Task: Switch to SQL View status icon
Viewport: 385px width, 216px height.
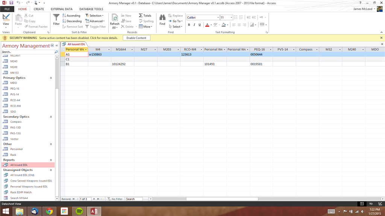Action: [371, 204]
